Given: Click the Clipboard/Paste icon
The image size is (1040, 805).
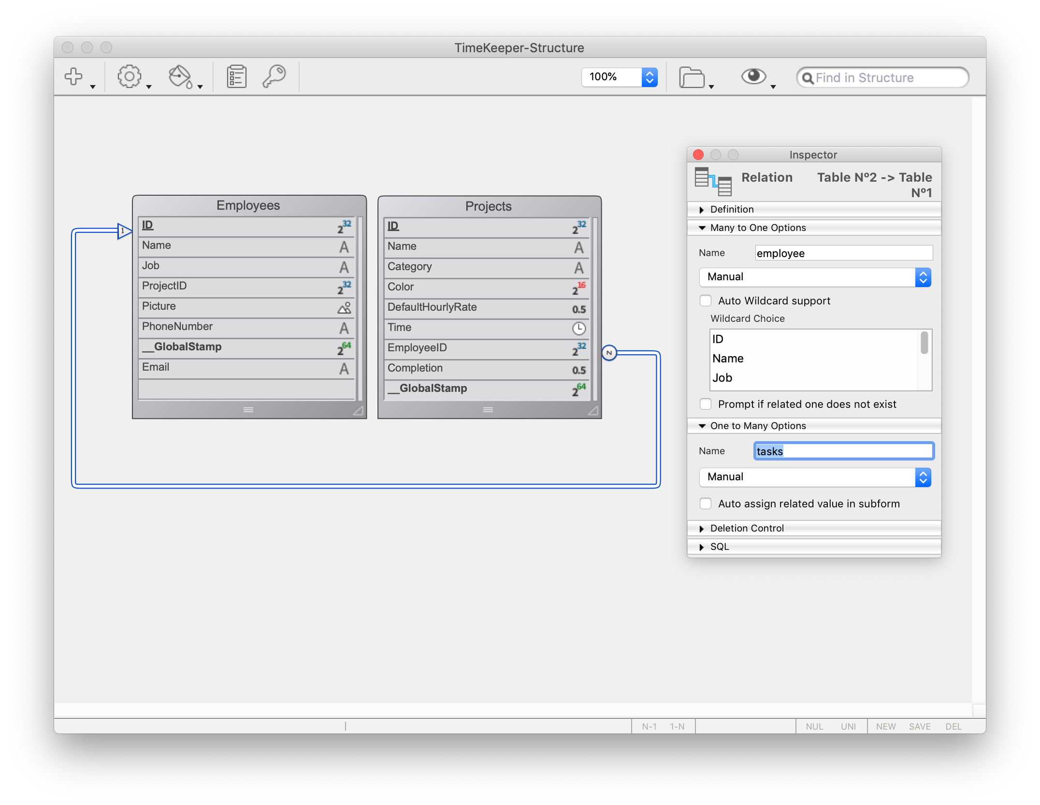Looking at the screenshot, I should (x=237, y=77).
